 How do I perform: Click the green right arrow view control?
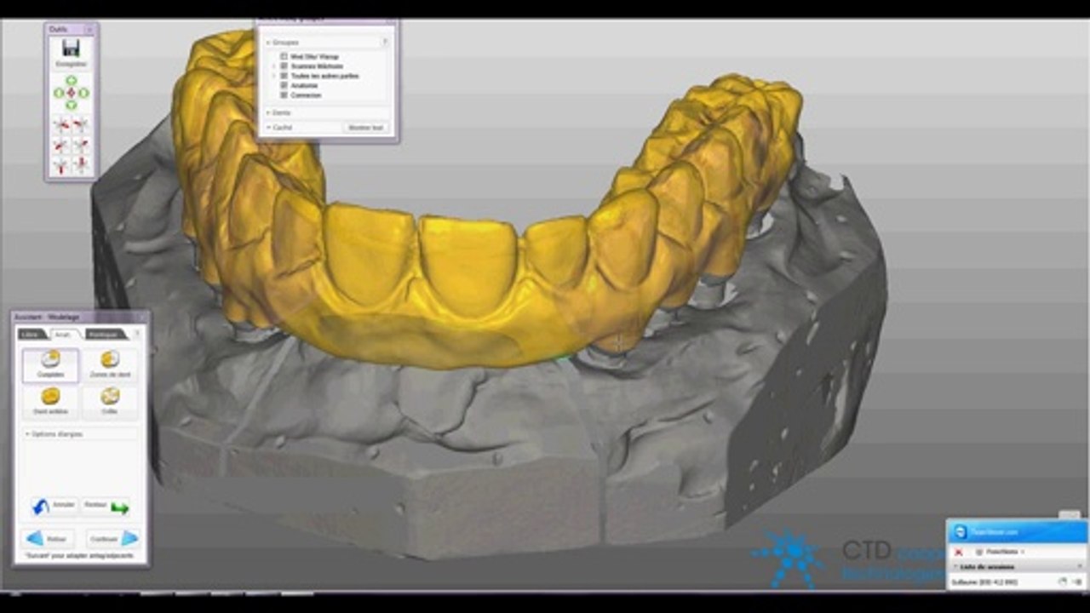(84, 92)
